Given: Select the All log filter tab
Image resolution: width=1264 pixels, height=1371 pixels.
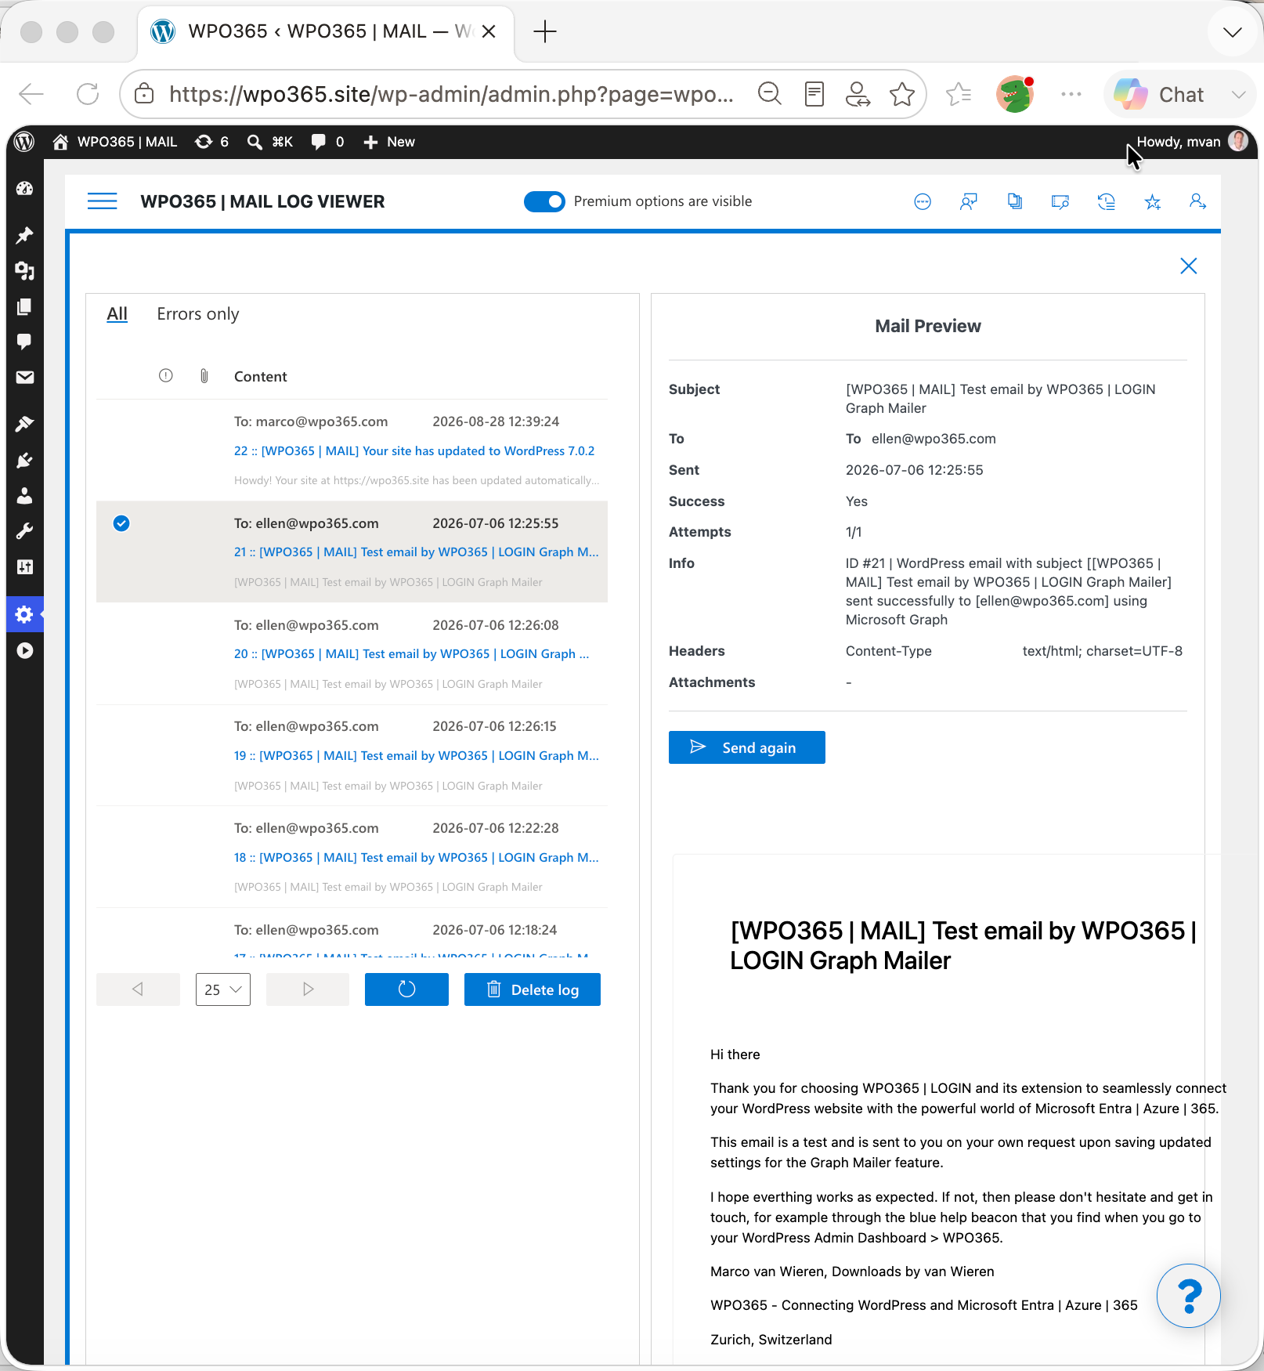Looking at the screenshot, I should (117, 314).
